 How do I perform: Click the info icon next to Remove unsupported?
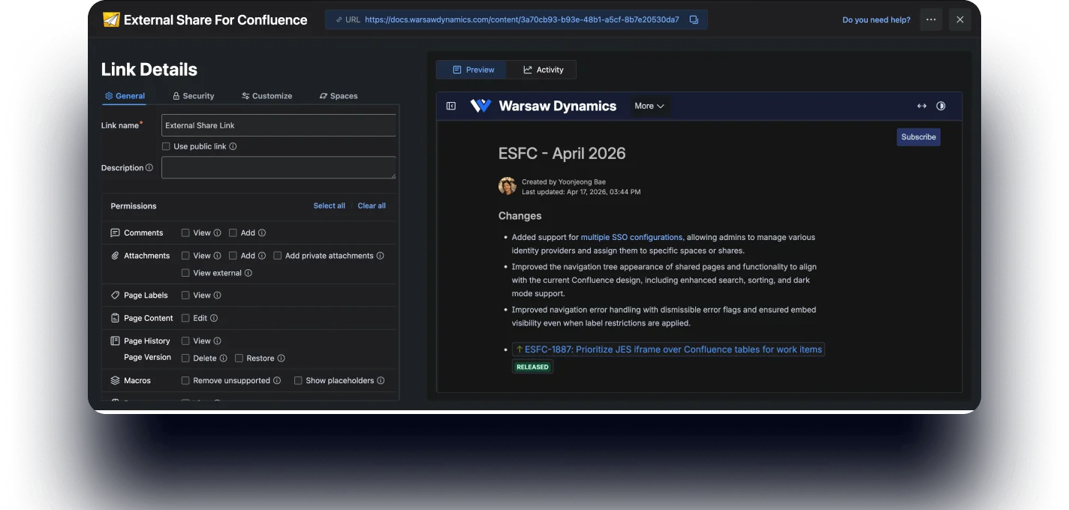pos(277,381)
